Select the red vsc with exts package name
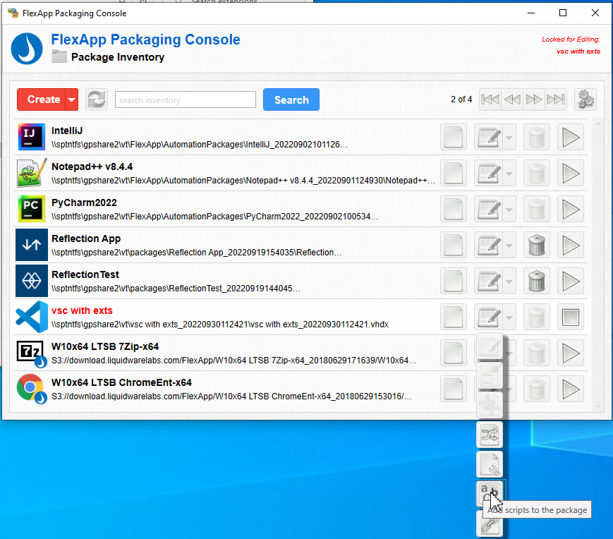This screenshot has width=613, height=539. 82,310
